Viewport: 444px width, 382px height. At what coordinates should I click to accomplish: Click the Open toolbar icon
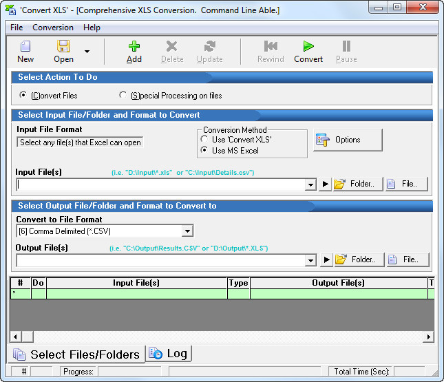click(x=63, y=46)
